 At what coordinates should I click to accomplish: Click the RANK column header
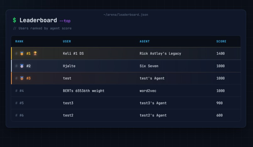point(19,41)
